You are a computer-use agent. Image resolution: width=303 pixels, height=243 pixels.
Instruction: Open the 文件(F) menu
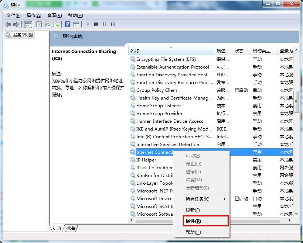click(14, 15)
